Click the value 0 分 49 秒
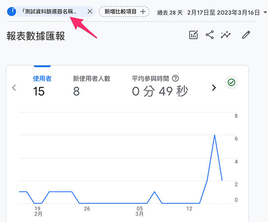The width and height of the screenshot is (268, 222). click(x=160, y=91)
